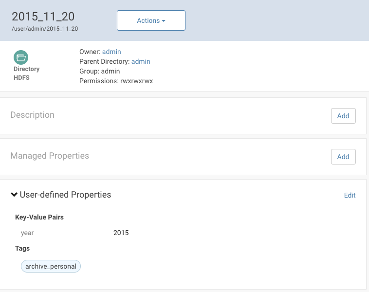Open the Actions dropdown menu

(151, 20)
